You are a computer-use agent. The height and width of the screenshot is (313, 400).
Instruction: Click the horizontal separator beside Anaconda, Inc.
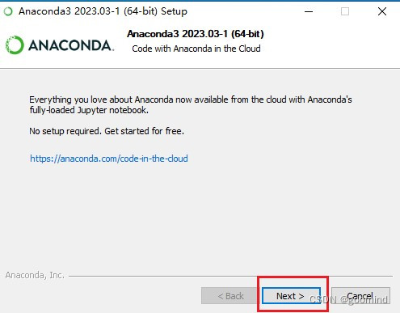pyautogui.click(x=230, y=276)
